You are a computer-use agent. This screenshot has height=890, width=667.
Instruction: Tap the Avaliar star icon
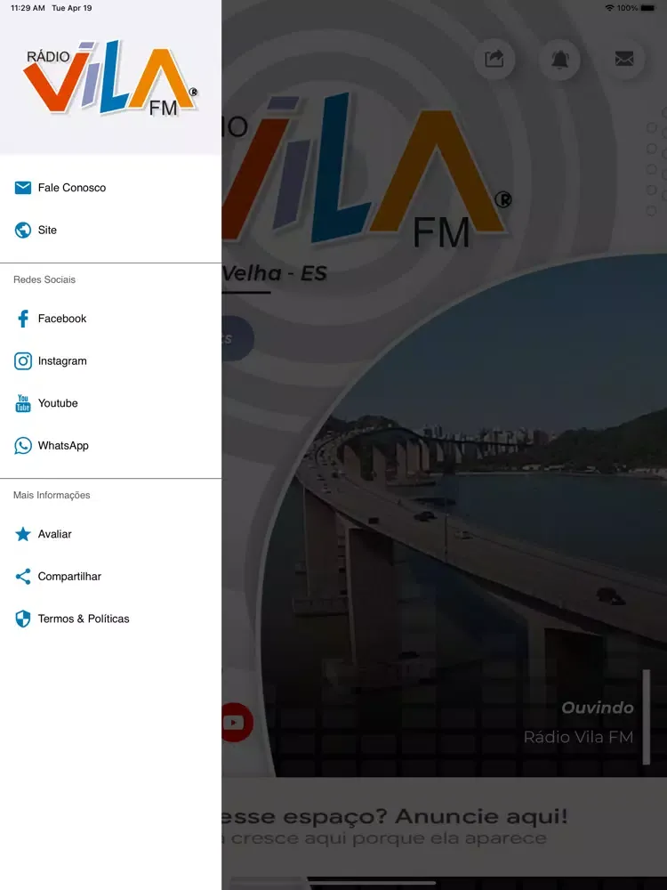[x=23, y=534]
